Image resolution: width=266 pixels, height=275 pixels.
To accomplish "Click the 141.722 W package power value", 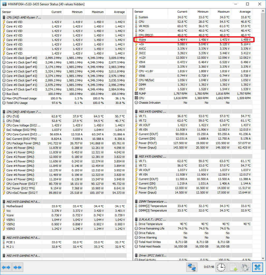I will tap(54, 143).
